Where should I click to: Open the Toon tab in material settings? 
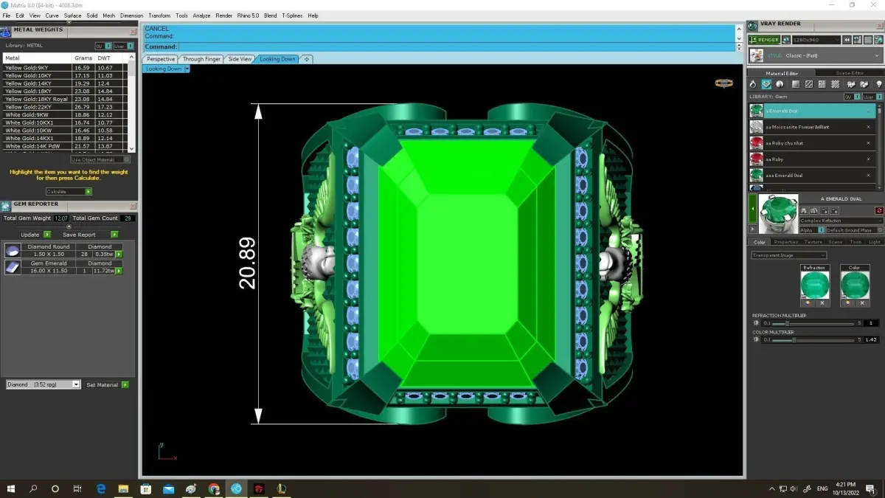(x=855, y=242)
